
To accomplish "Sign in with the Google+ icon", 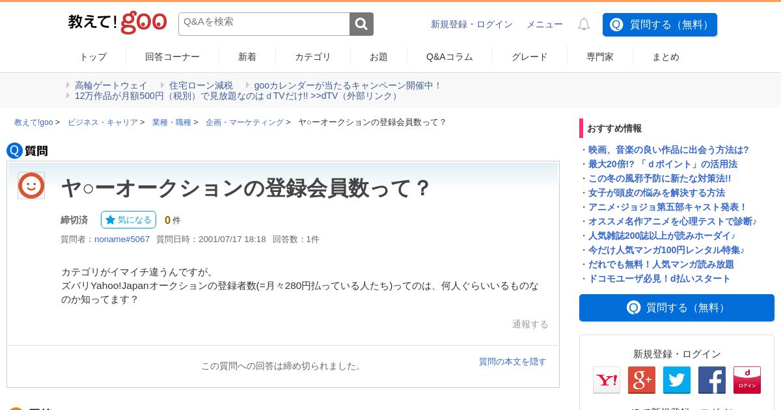I will tap(642, 380).
